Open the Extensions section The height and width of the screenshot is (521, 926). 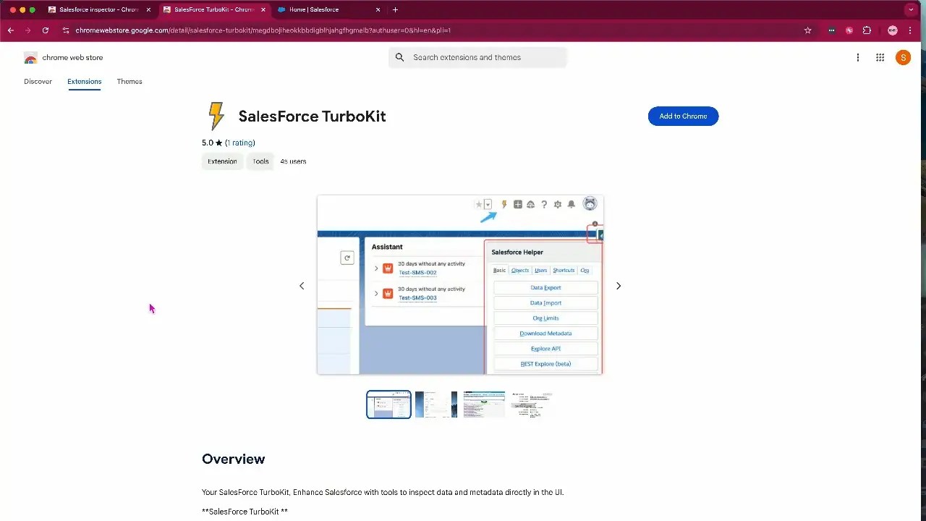point(85,81)
